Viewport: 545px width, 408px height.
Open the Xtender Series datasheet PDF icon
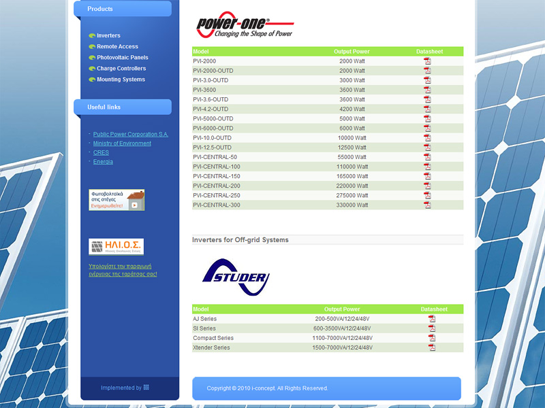[x=432, y=347]
